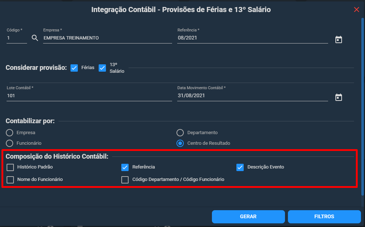Enable the Histórico Padrão checkbox
The height and width of the screenshot is (227, 365).
click(x=10, y=167)
